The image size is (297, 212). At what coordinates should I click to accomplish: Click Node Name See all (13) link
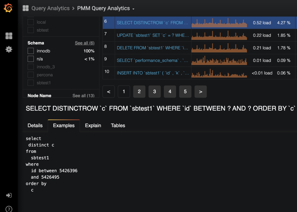click(x=83, y=96)
